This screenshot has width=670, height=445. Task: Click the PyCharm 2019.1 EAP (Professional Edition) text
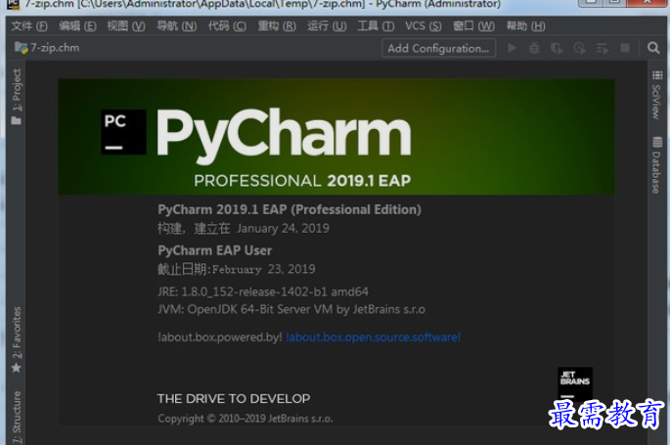coord(290,209)
